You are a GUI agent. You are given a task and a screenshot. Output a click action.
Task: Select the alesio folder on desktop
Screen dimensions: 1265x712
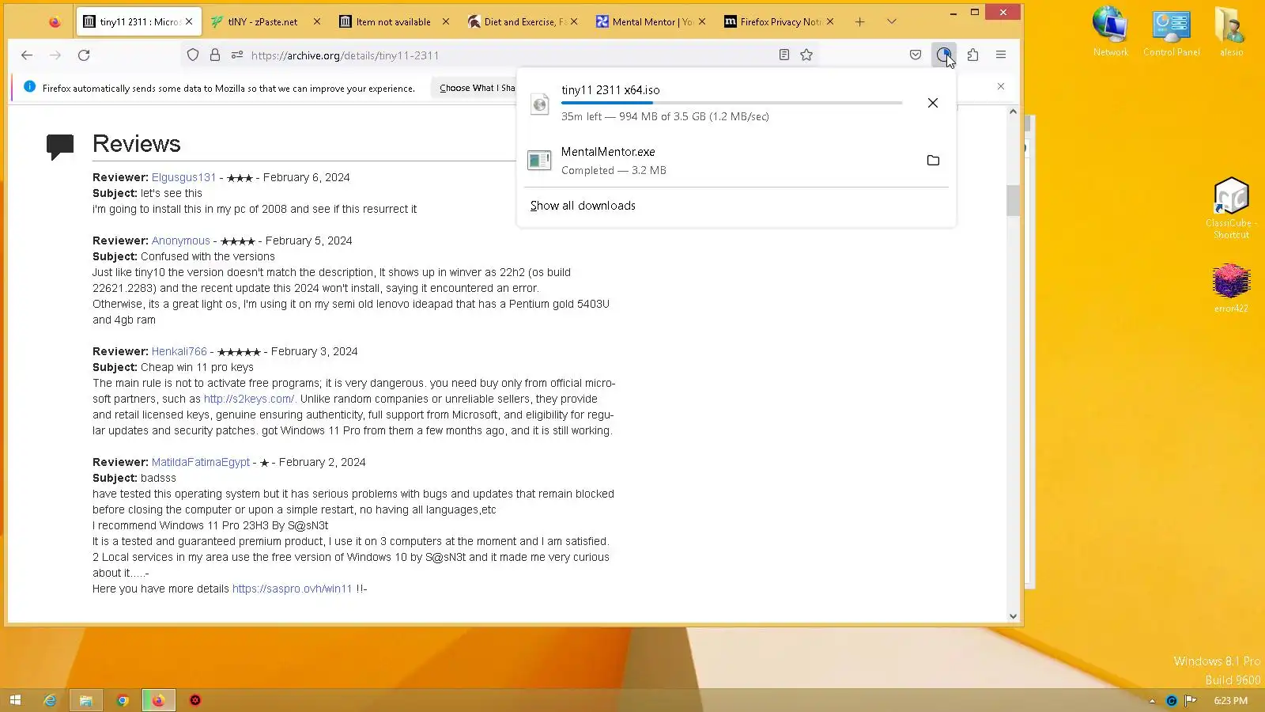pyautogui.click(x=1231, y=32)
